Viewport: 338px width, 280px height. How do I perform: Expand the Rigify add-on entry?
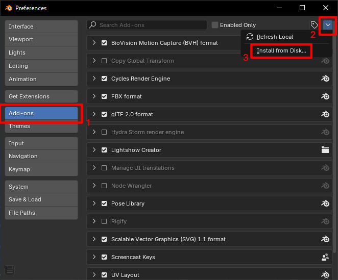tap(94, 221)
